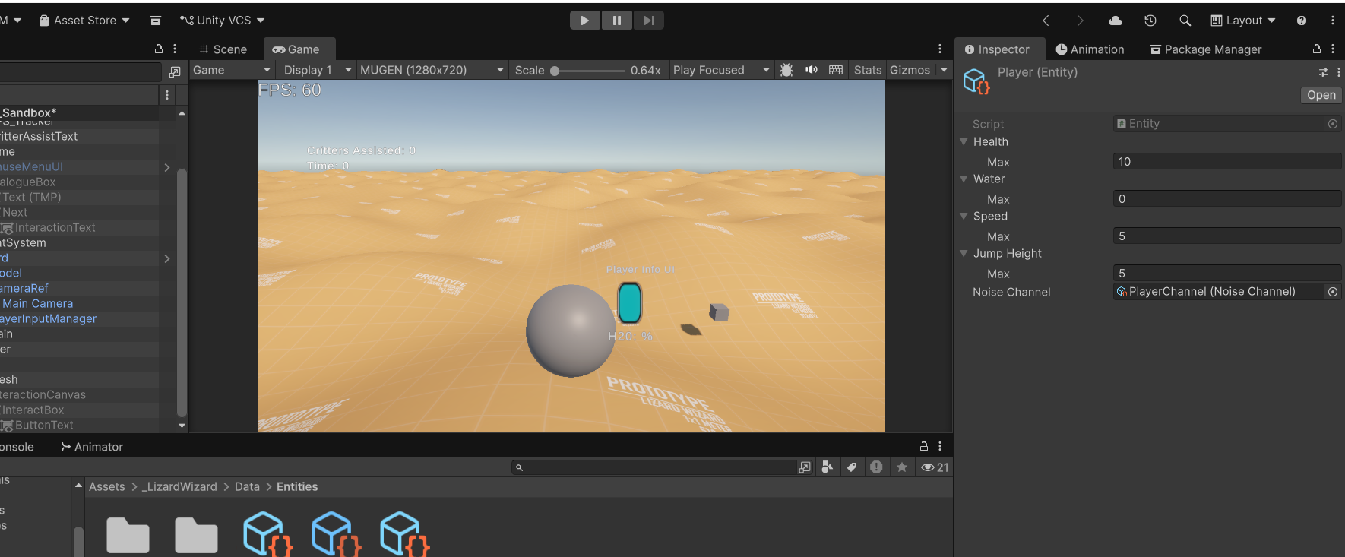
Task: Click the Step frame button
Action: (648, 21)
